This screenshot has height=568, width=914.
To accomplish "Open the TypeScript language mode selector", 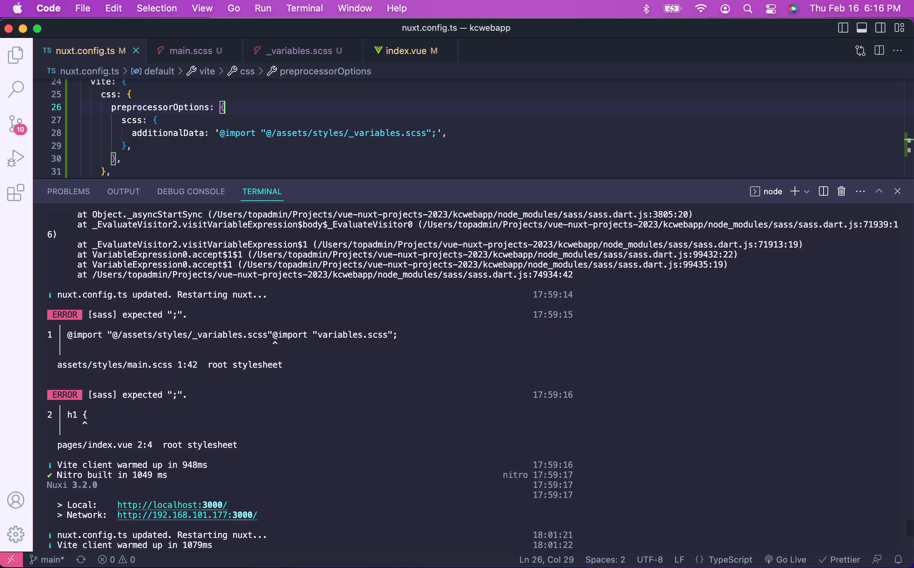I will (730, 559).
